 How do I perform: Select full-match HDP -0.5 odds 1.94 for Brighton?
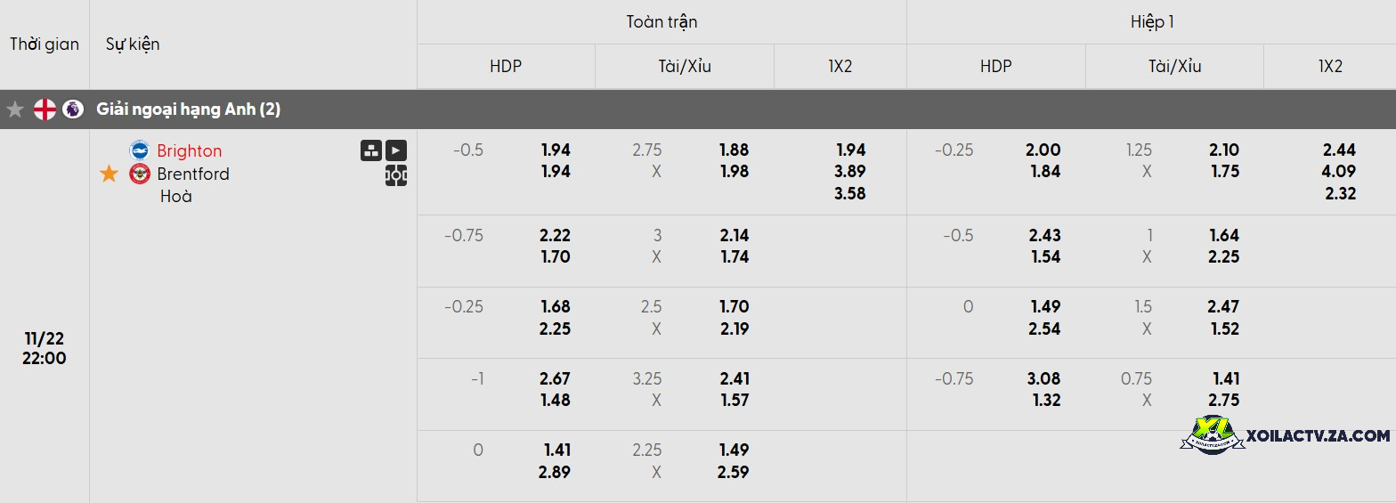[556, 150]
